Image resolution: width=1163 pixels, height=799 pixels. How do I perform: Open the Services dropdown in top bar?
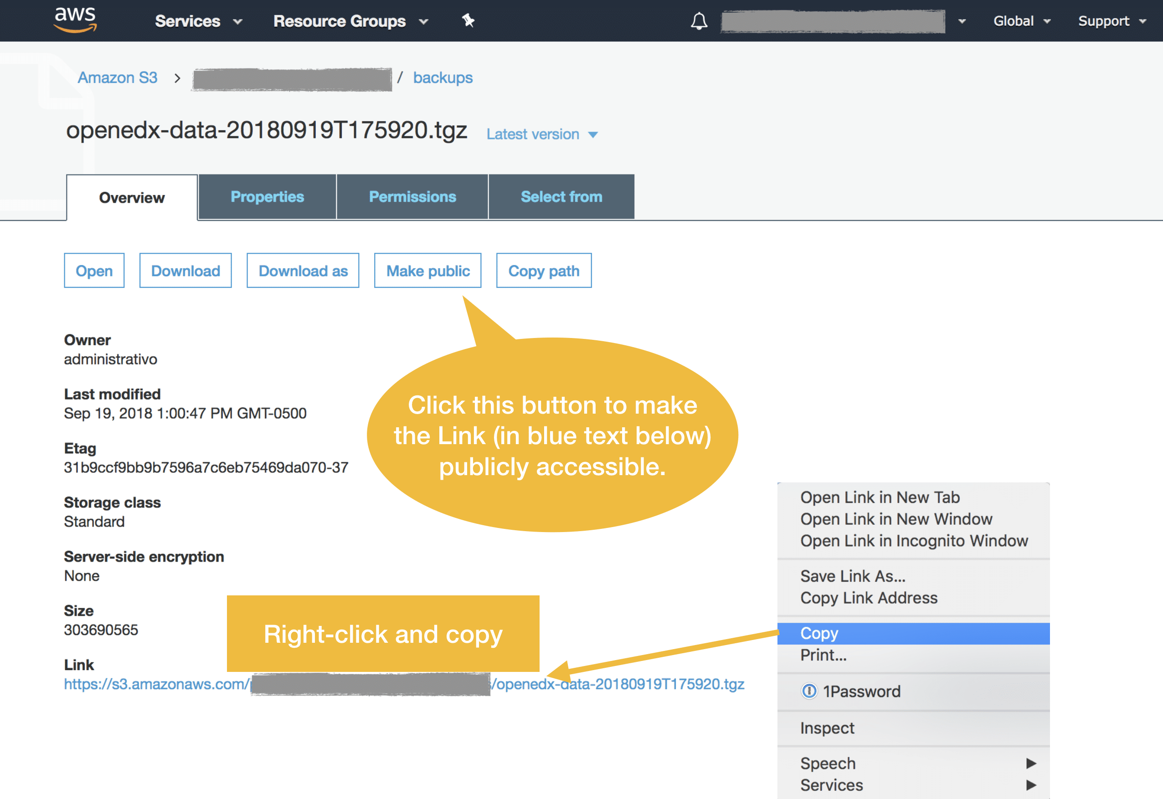pyautogui.click(x=198, y=21)
